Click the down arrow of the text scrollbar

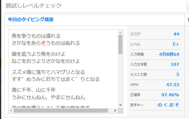pyautogui.click(x=120, y=105)
